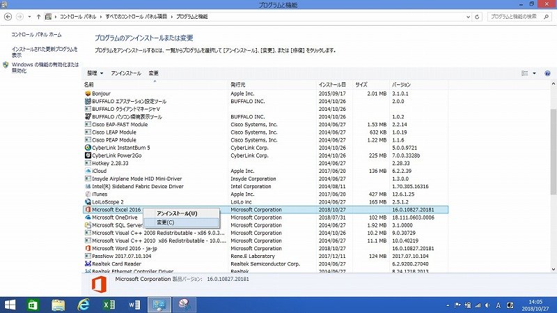Viewport: 557px width, 313px height.
Task: Select Microsoft Visual C++ 2008 Redistributable row
Action: (265, 233)
